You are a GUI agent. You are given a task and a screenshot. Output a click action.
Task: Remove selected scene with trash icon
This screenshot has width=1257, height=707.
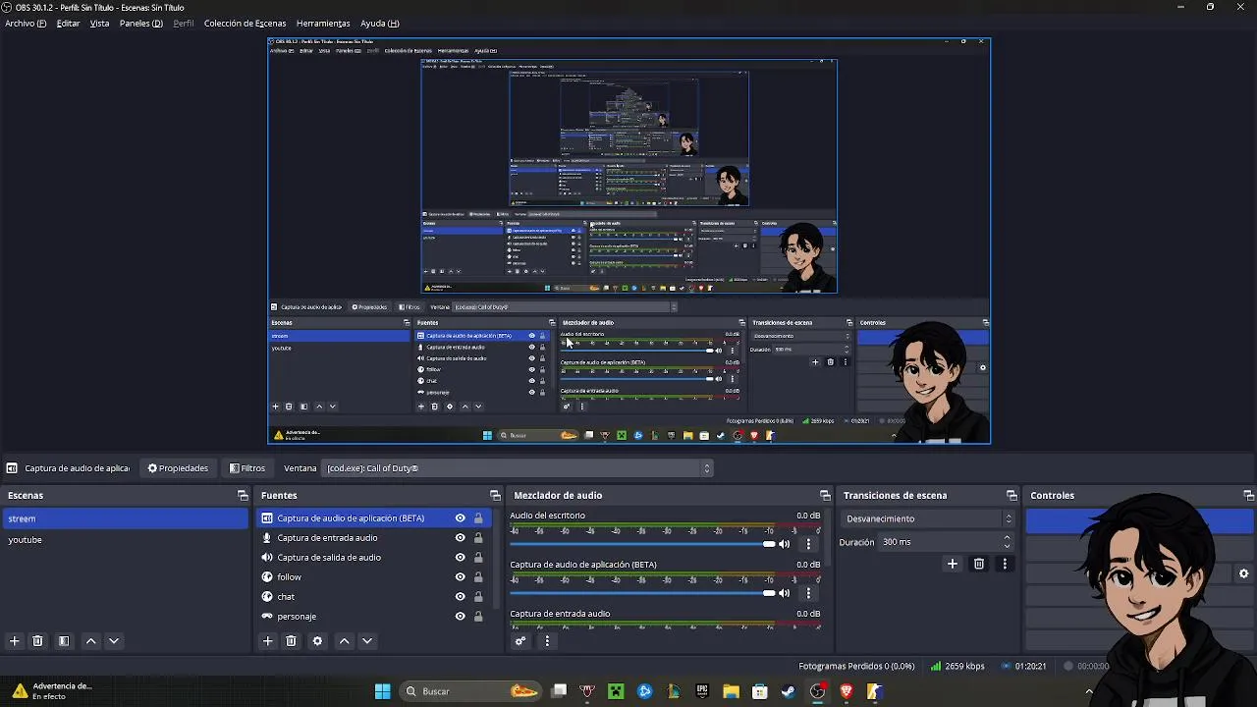click(x=37, y=641)
